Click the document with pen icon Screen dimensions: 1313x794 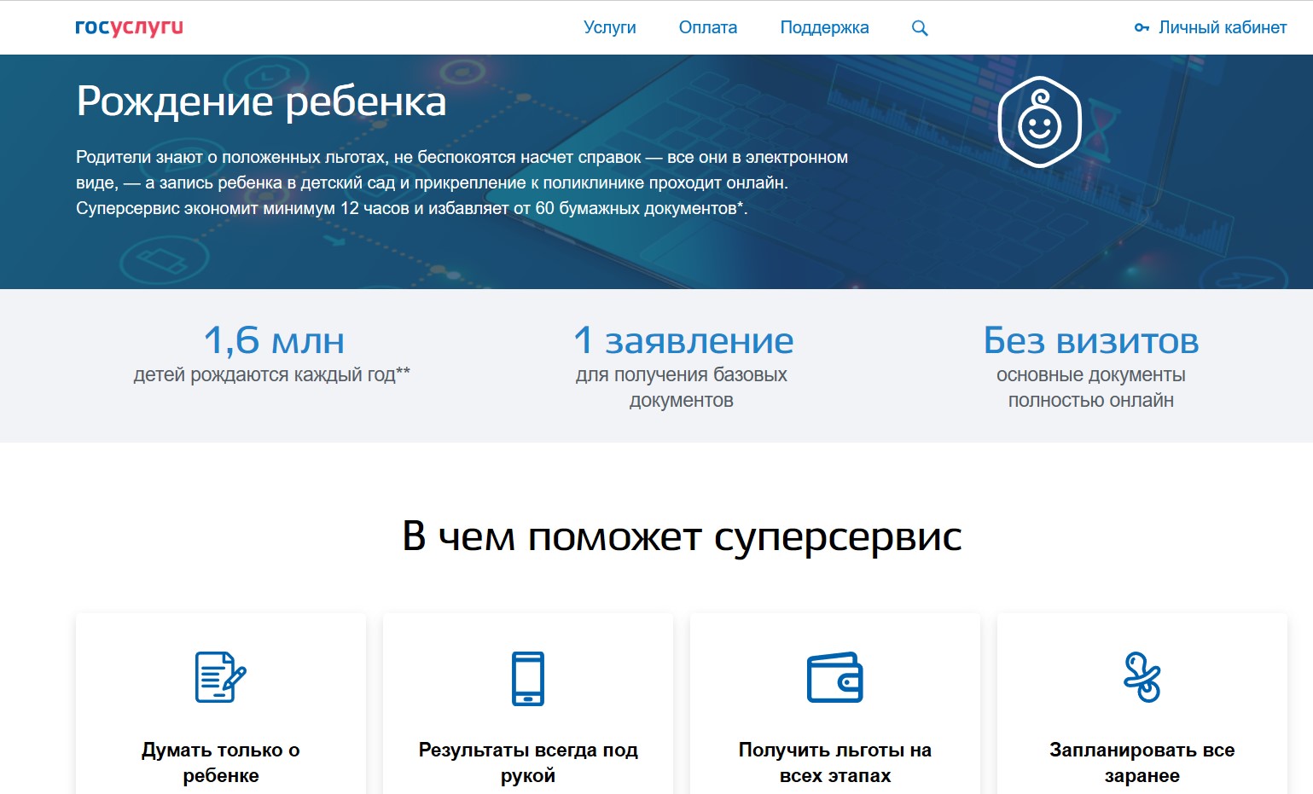point(220,677)
